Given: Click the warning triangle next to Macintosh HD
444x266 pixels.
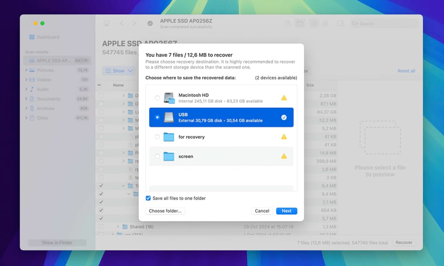Looking at the screenshot, I should coord(283,97).
